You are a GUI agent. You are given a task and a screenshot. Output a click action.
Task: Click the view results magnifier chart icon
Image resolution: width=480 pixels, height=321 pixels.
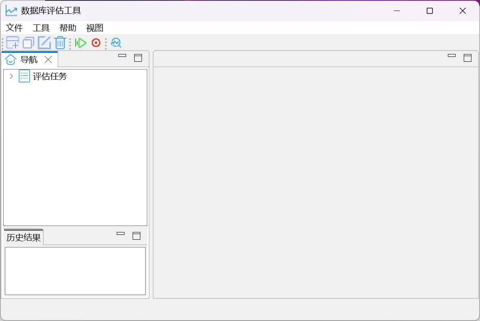tap(116, 43)
